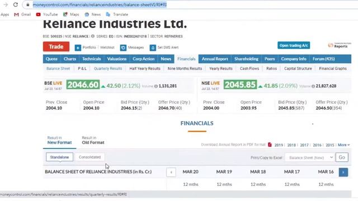This screenshot has width=358, height=201.
Task: Click NSE volume info icon
Action: [x=313, y=86]
